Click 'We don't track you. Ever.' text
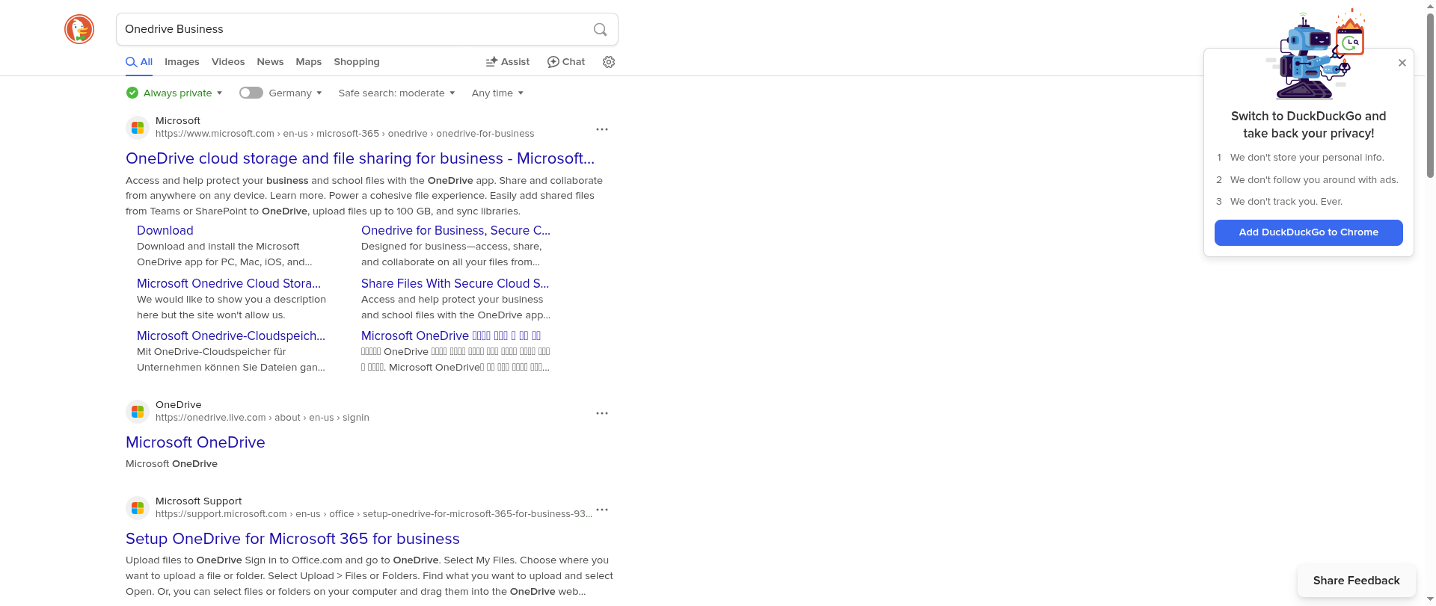The image size is (1436, 606). coord(1286,202)
